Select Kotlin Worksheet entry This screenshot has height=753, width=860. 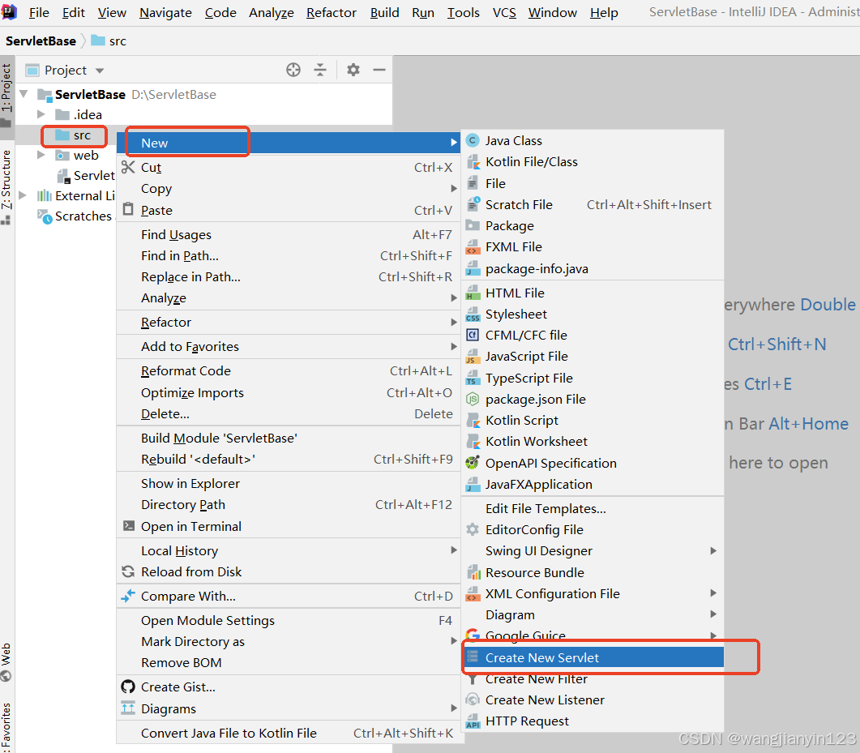coord(593,442)
